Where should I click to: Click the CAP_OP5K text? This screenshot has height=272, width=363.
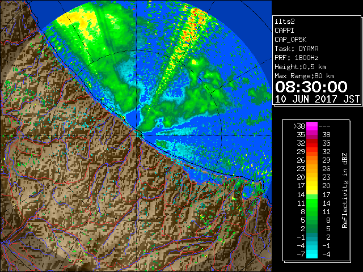(290, 40)
